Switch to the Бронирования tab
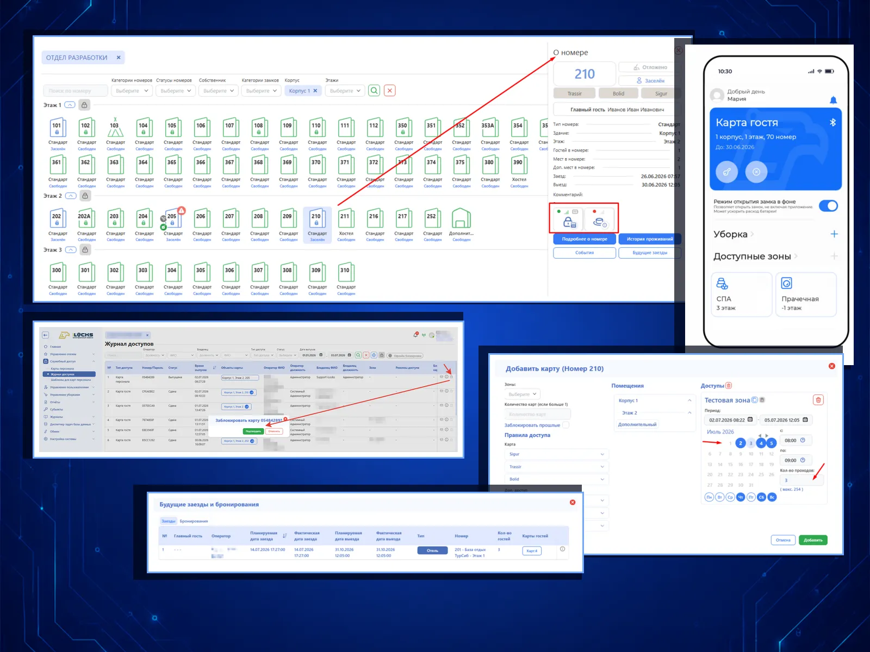This screenshot has height=652, width=870. 194,521
